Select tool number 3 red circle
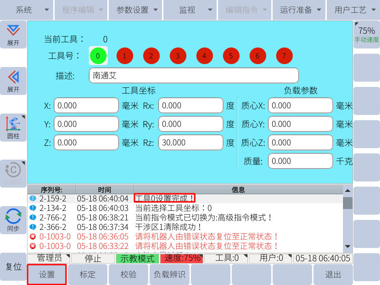The image size is (380, 285). [x=178, y=56]
